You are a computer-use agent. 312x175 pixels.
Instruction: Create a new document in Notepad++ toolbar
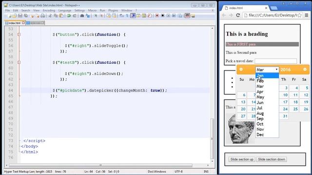9,16
